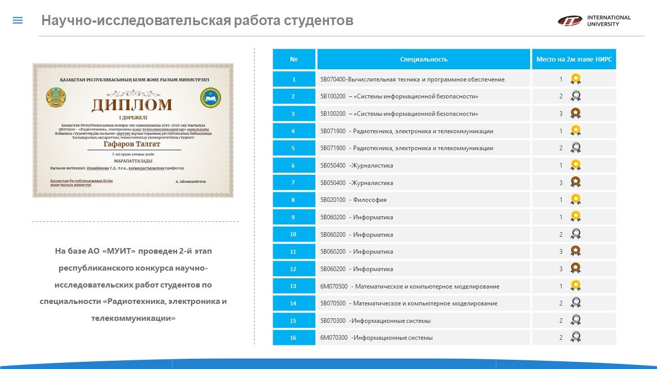The width and height of the screenshot is (657, 369).
Task: Click gold medal icon in row 4
Action: pyautogui.click(x=576, y=131)
